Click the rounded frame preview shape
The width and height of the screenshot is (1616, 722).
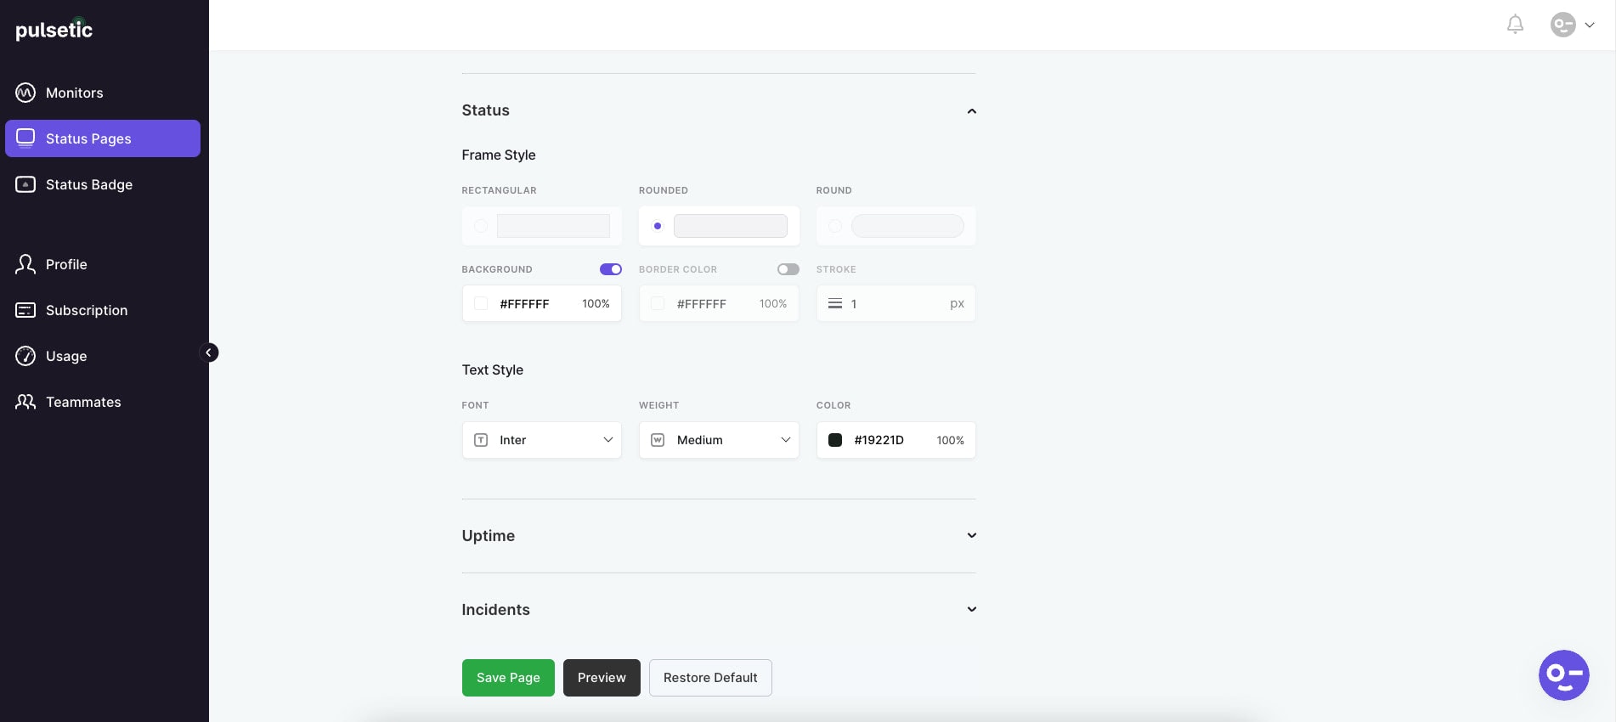[x=731, y=226]
